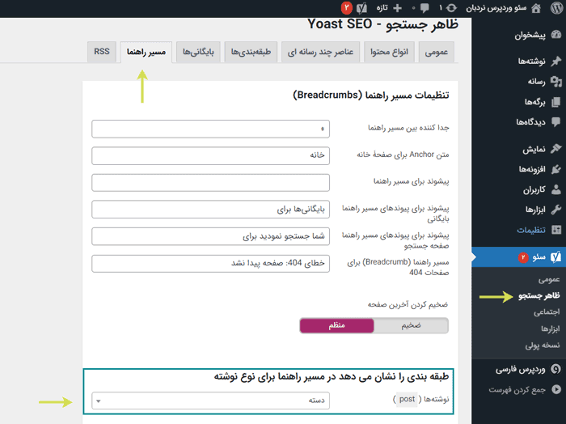Switch to the عناصر چند رسانه ای tab
This screenshot has height=424, width=566.
pyautogui.click(x=320, y=52)
